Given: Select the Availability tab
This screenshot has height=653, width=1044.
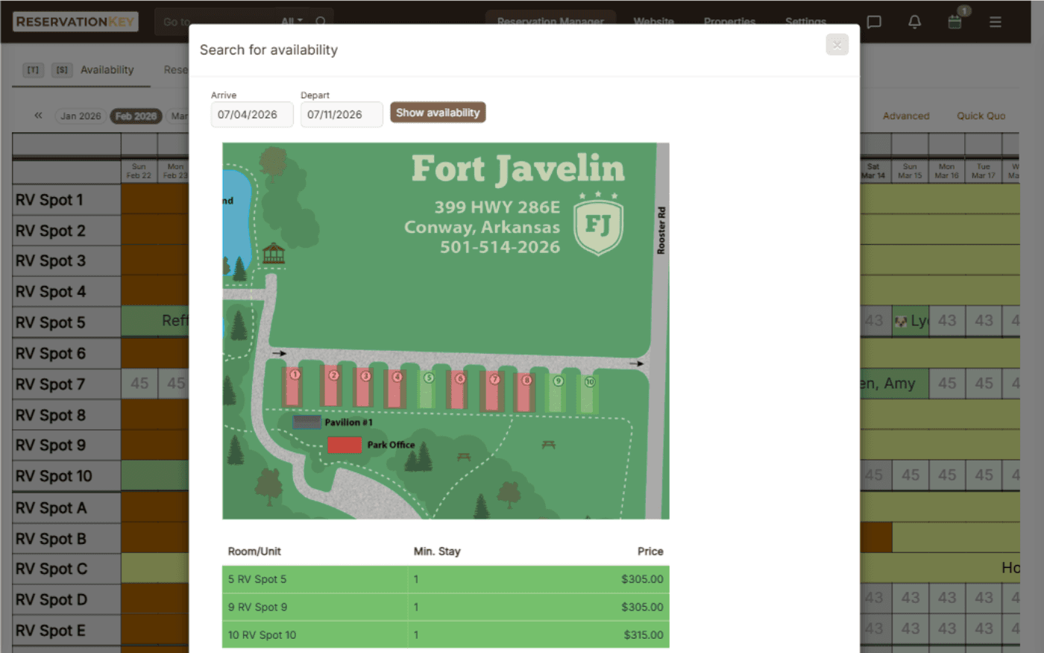Looking at the screenshot, I should (x=107, y=69).
